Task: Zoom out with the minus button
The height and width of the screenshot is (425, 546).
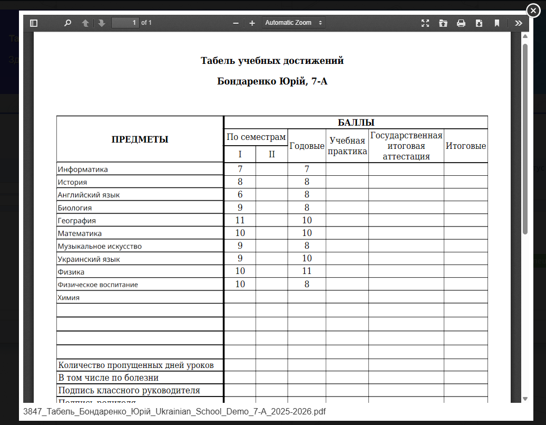Action: (236, 23)
